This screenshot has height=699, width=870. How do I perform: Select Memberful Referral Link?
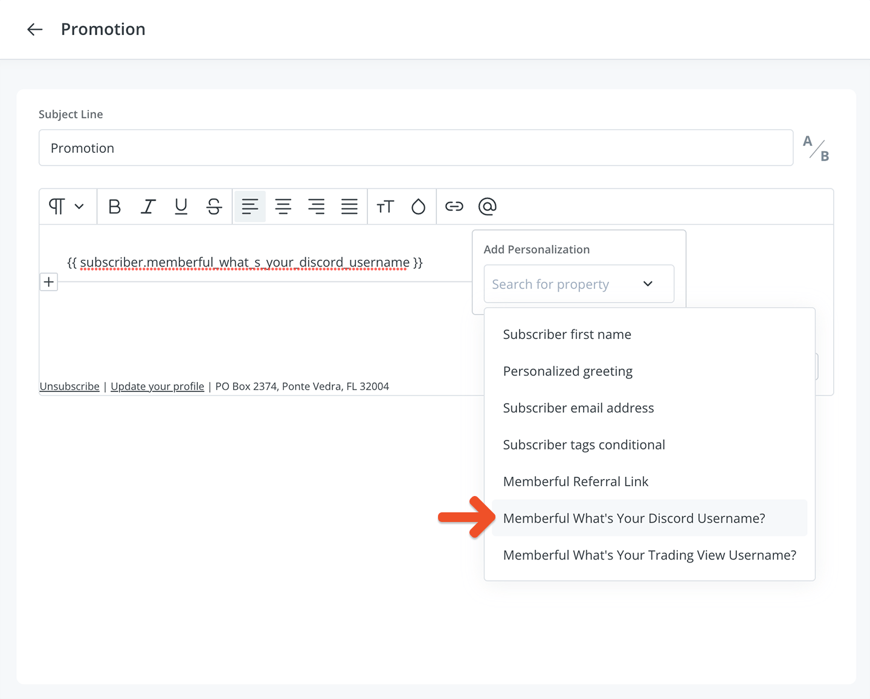[649, 482]
